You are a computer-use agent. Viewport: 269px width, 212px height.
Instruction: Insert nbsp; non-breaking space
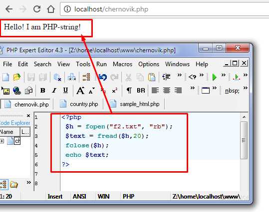(x=232, y=91)
